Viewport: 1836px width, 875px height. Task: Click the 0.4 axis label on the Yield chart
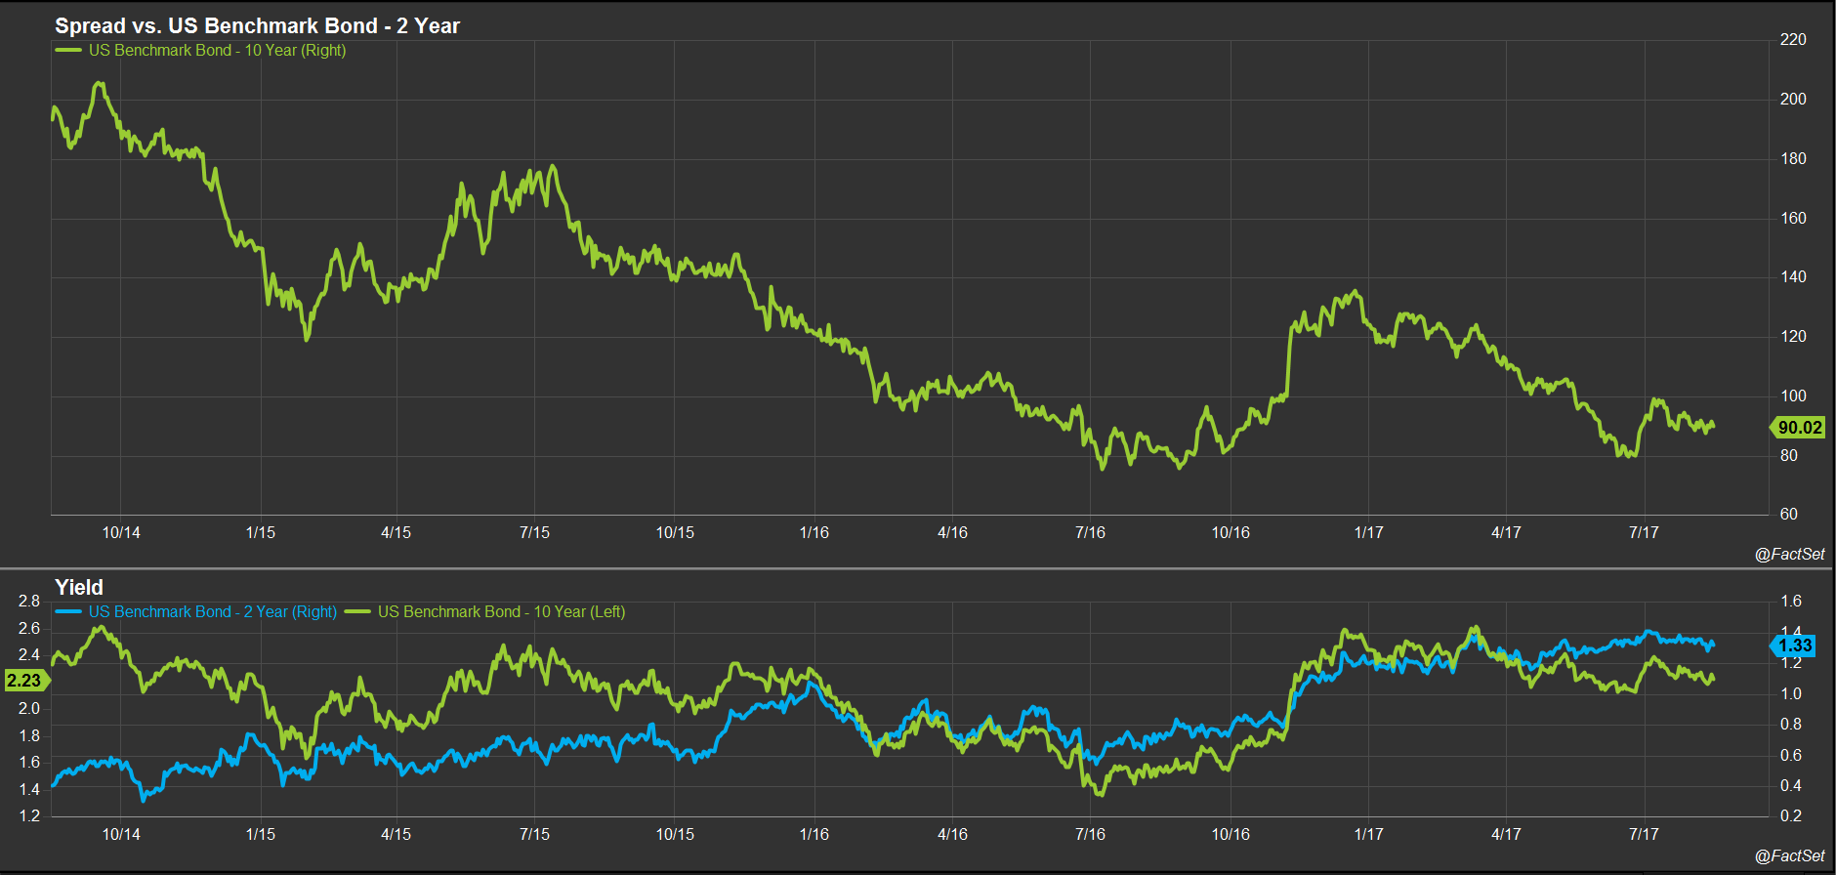point(1791,785)
